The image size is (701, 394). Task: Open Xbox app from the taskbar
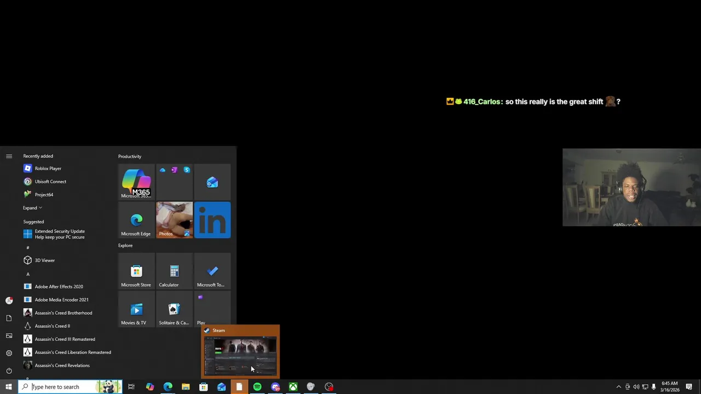tap(293, 387)
